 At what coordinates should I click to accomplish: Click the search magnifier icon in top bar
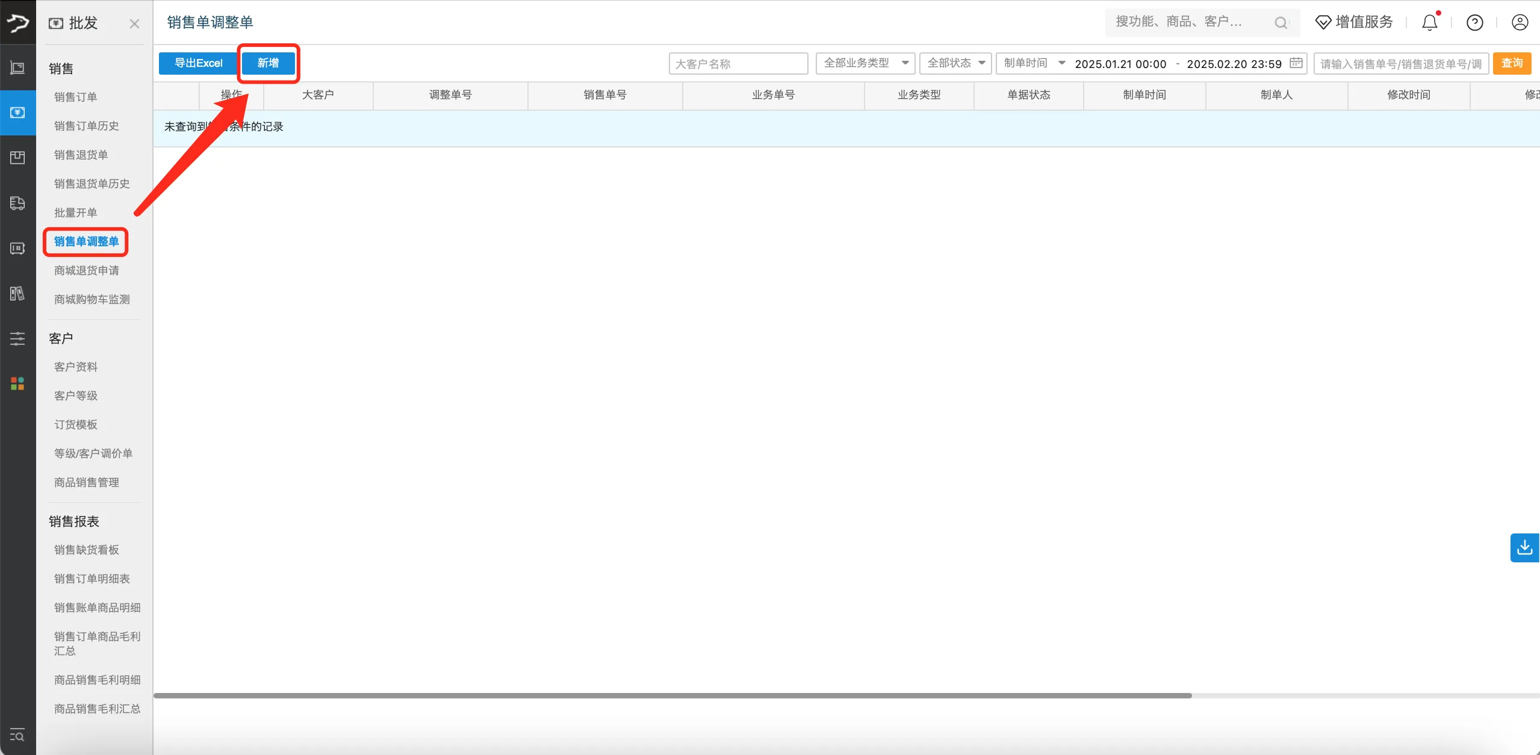(x=1280, y=23)
